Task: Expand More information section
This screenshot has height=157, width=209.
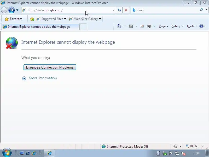Action: (x=24, y=78)
